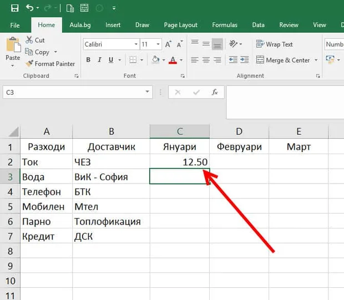Click the Wrap Text button
Image resolution: width=344 pixels, height=300 pixels.
(x=274, y=44)
